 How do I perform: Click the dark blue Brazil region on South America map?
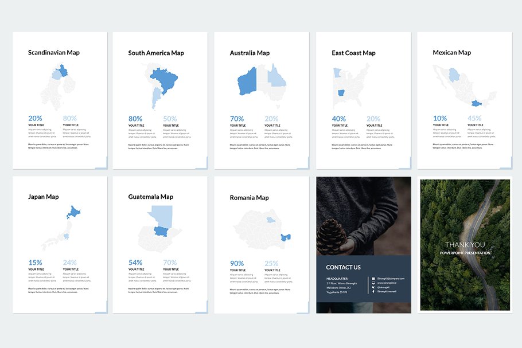pyautogui.click(x=163, y=81)
